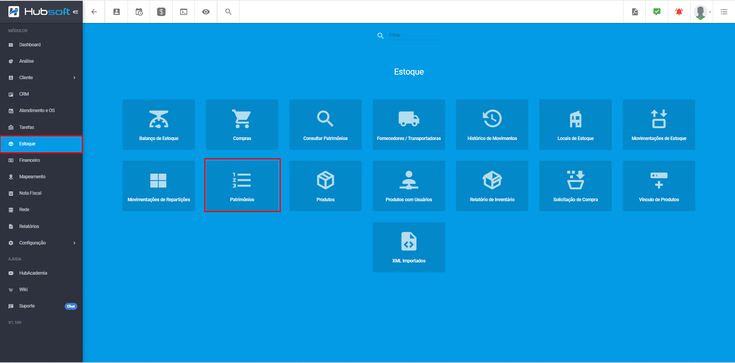The height and width of the screenshot is (363, 735).
Task: Open the list menu icon at far right
Action: pos(724,12)
